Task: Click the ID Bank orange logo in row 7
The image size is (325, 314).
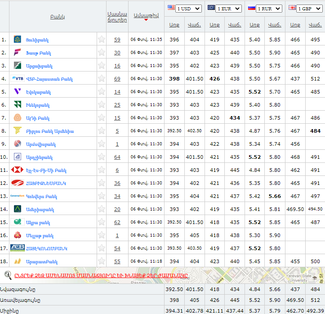Action: [18, 117]
